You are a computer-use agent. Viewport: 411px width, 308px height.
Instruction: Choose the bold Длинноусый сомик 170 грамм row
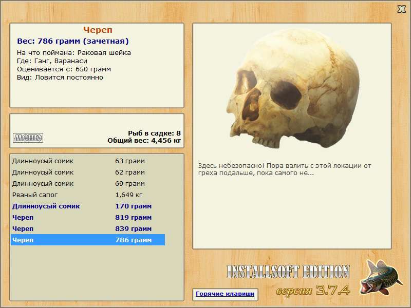coord(87,206)
